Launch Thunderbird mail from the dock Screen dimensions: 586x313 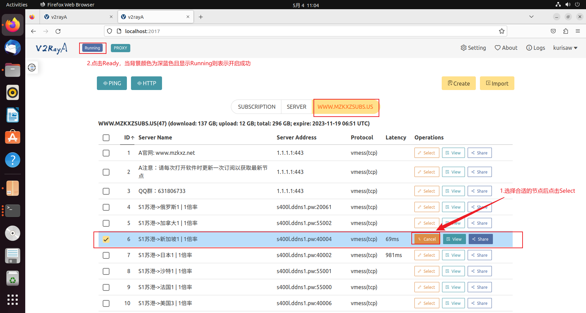[x=13, y=47]
